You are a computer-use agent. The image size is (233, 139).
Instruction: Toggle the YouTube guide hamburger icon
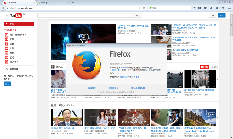6,16
